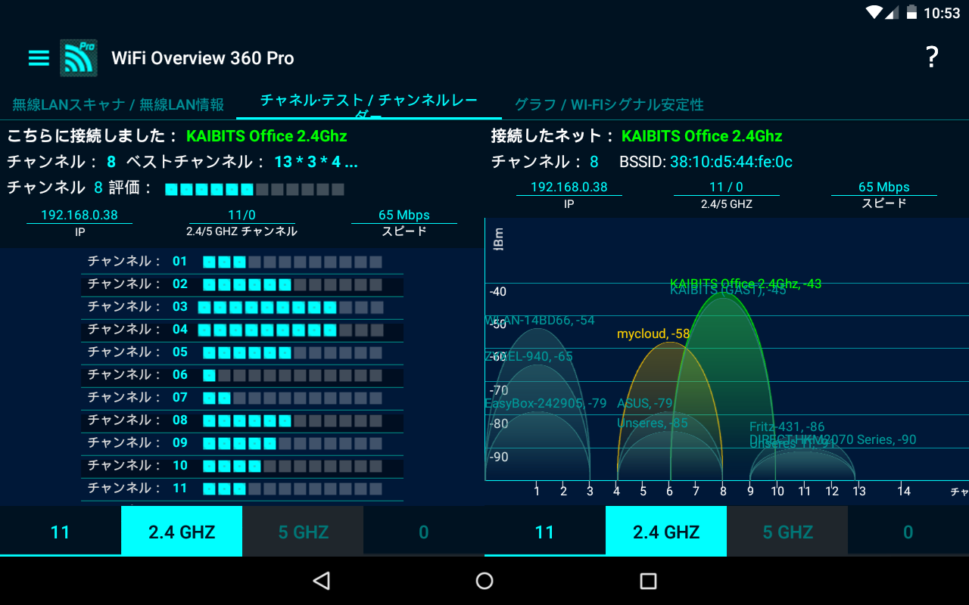The height and width of the screenshot is (605, 969).
Task: Select right 2.4 GHZ band button
Action: click(x=666, y=532)
